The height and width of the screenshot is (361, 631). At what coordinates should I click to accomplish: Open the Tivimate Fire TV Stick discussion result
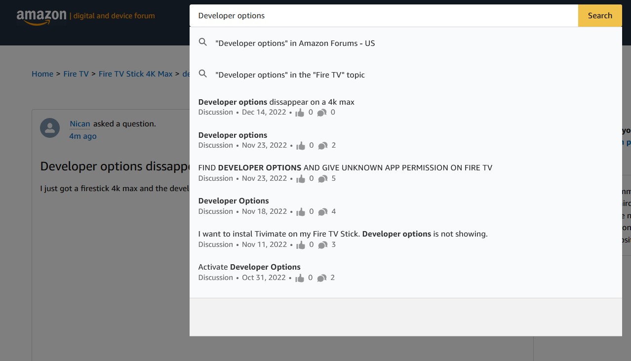pos(342,234)
